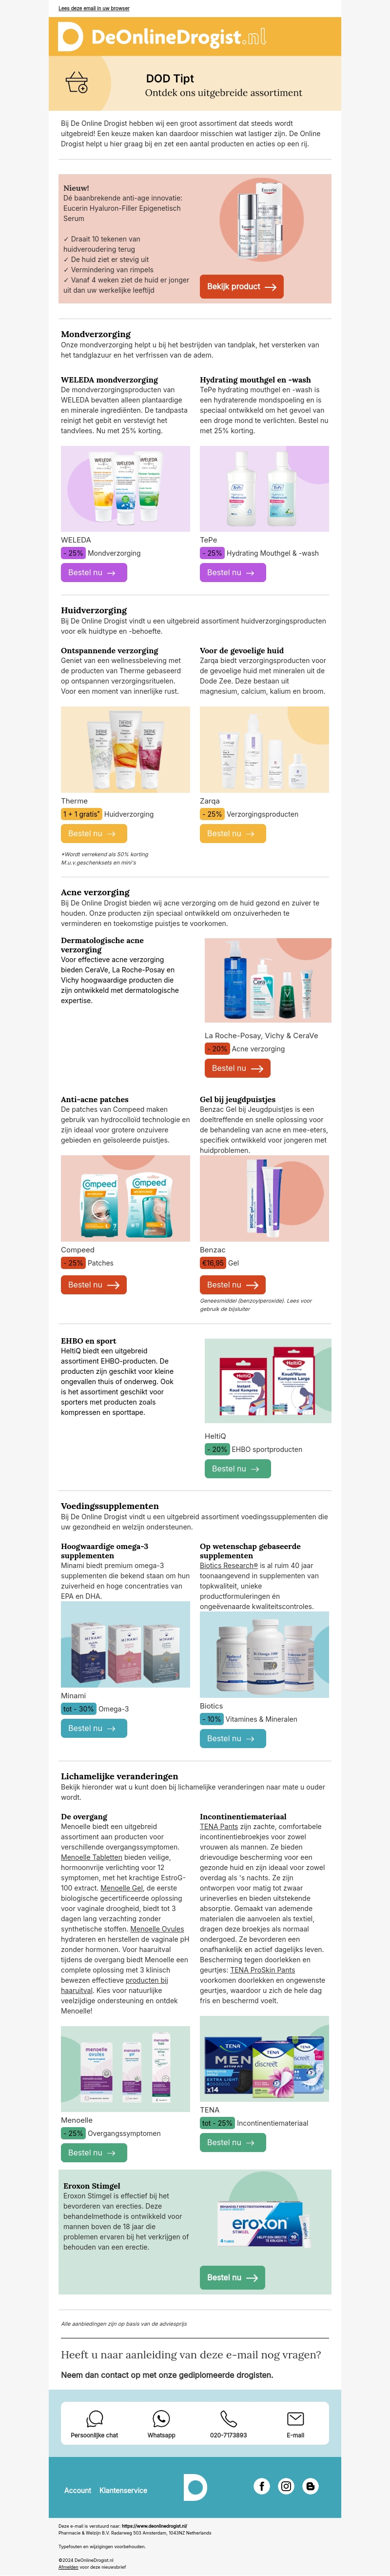390x2576 pixels.
Task: Click Bestel nu for Eroxon Stimgel
Action: pos(232,2277)
